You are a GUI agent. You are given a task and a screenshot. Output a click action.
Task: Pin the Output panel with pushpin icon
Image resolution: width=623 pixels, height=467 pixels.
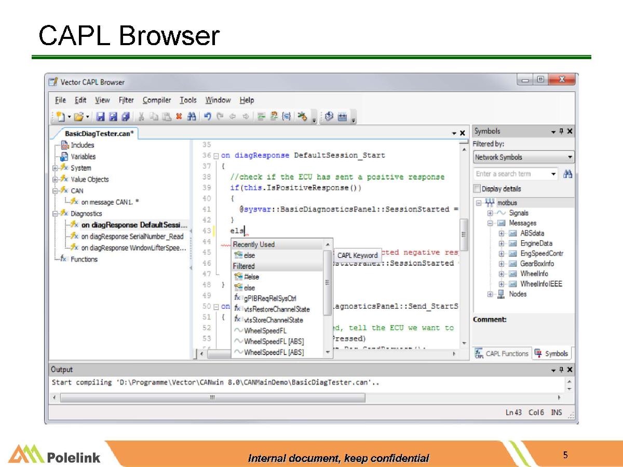[x=562, y=370]
